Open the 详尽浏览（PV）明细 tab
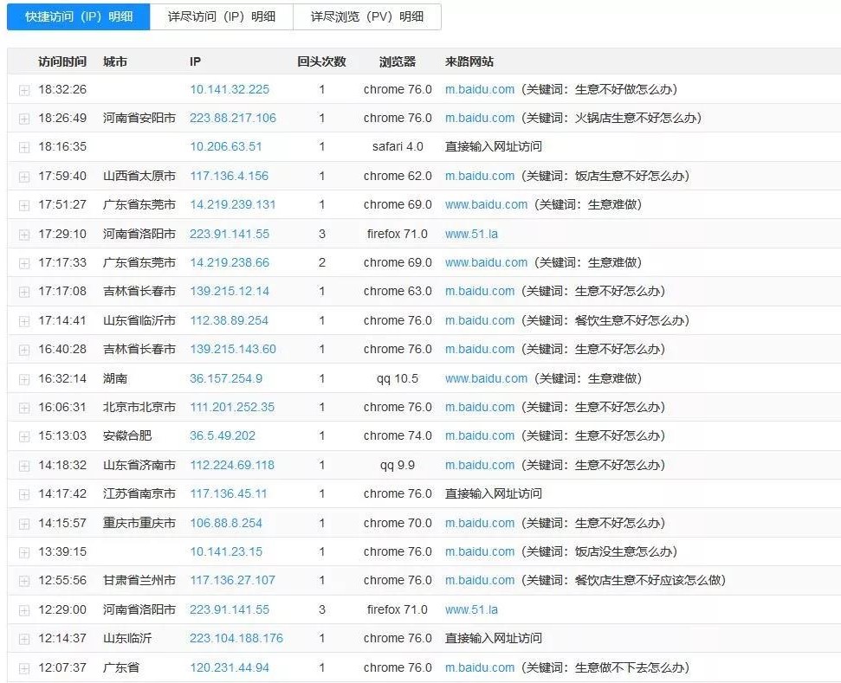The image size is (841, 683). 367,16
